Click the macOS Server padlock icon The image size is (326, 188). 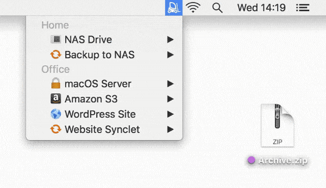click(56, 83)
